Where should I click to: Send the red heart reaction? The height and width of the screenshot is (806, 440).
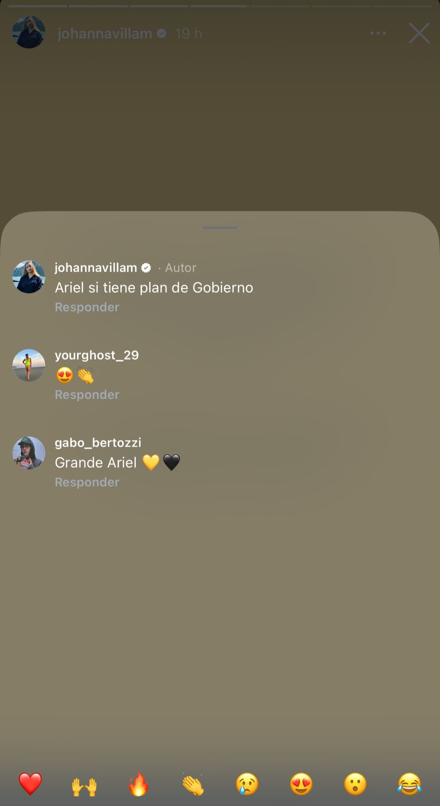[30, 784]
